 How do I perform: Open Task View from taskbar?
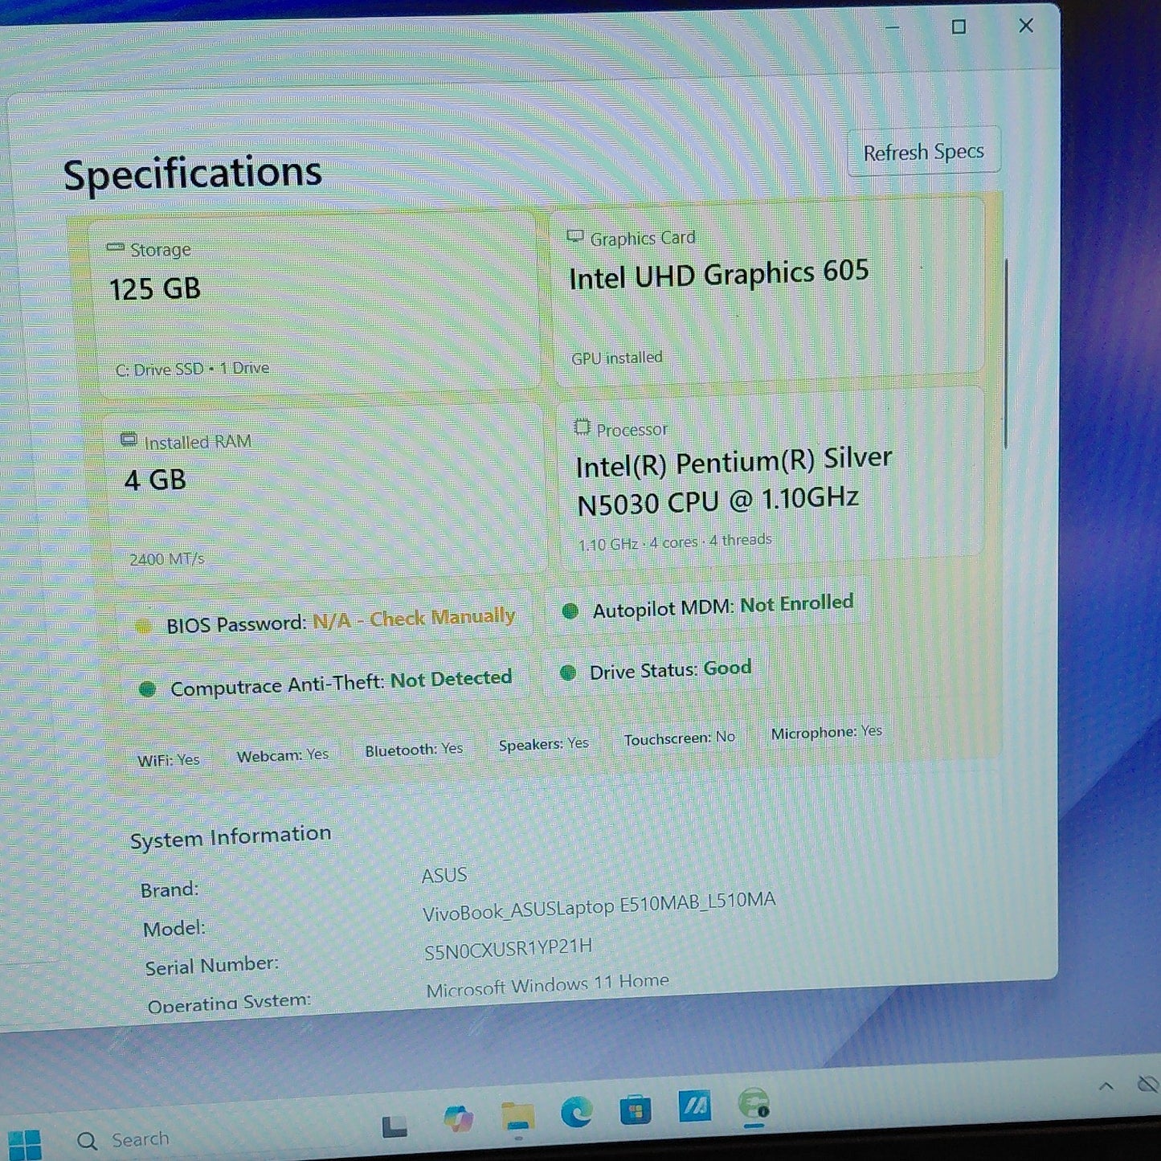coord(394,1126)
